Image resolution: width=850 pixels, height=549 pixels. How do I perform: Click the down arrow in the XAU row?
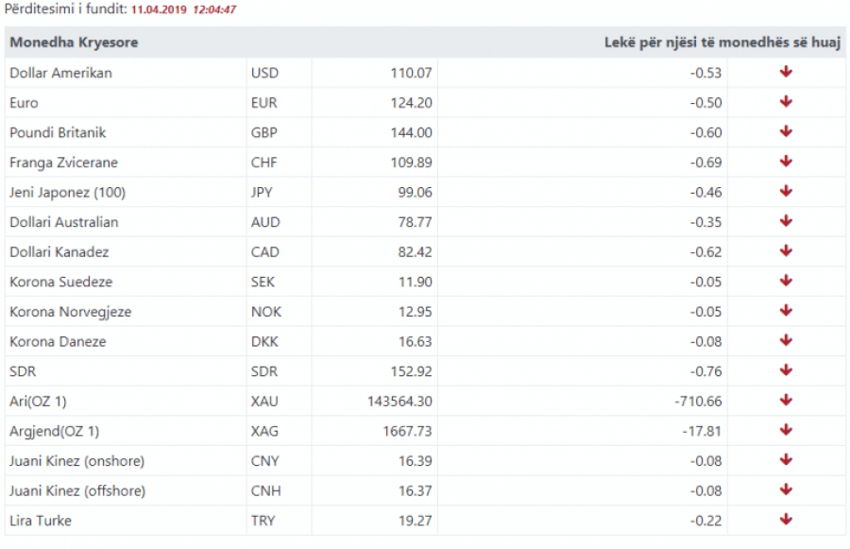pos(786,401)
